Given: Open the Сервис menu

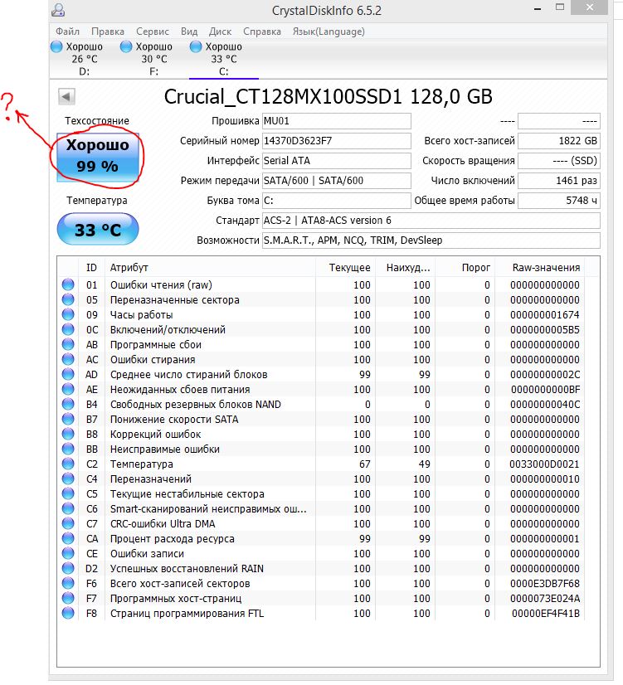Looking at the screenshot, I should pyautogui.click(x=152, y=32).
